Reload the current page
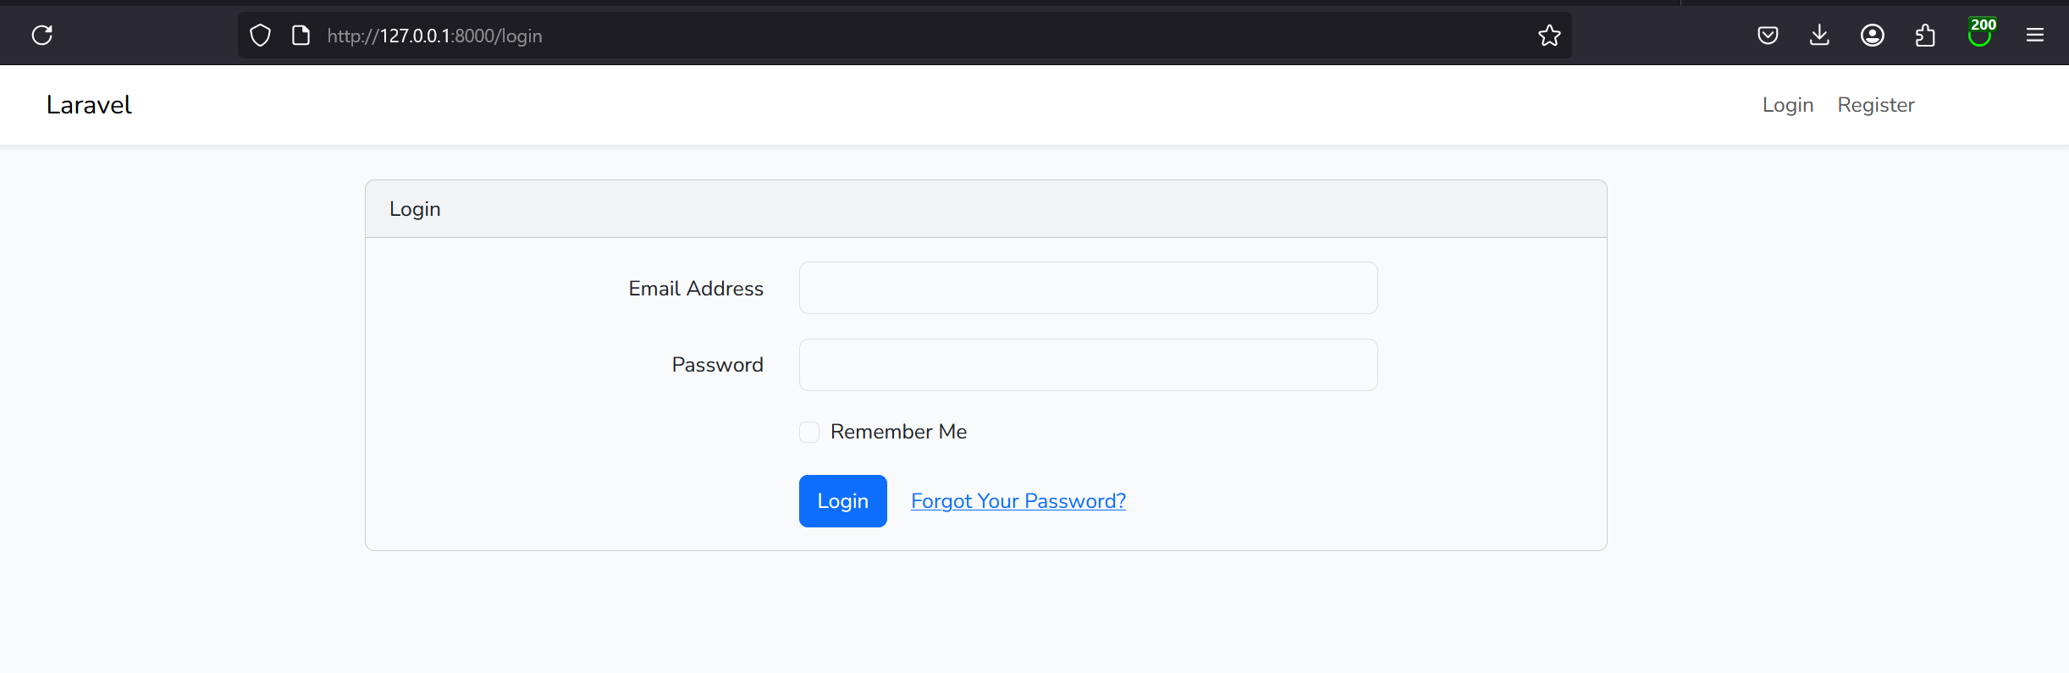The image size is (2069, 673). tap(42, 35)
